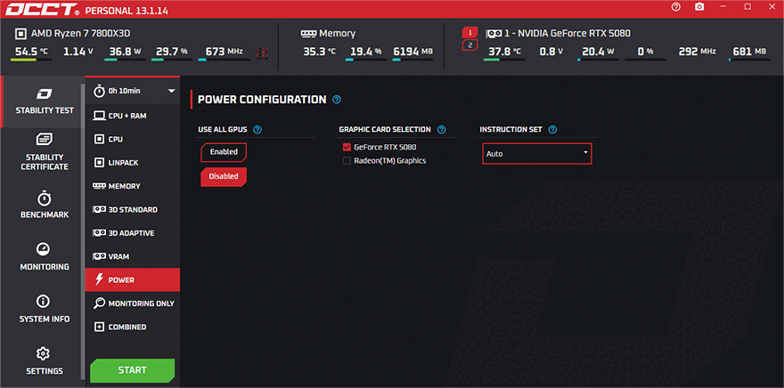The image size is (784, 388).
Task: Show help for Graphic Card Selection
Action: (x=442, y=130)
